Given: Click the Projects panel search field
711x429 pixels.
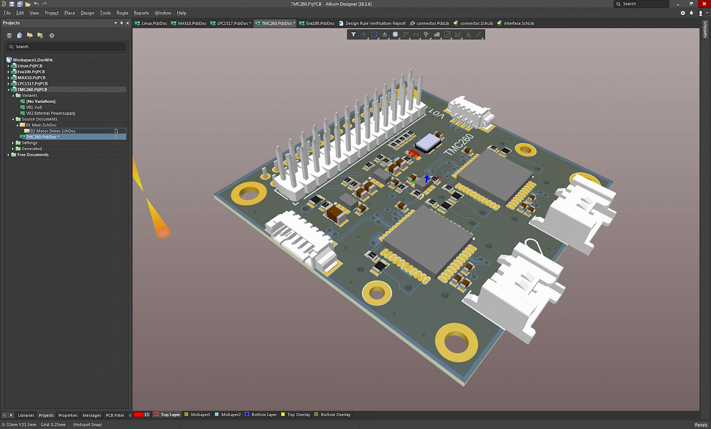Looking at the screenshot, I should tap(66, 46).
